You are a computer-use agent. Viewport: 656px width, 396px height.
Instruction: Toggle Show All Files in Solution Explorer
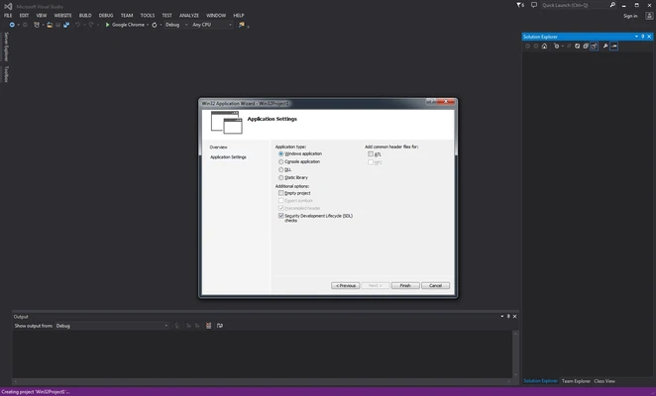pyautogui.click(x=595, y=46)
